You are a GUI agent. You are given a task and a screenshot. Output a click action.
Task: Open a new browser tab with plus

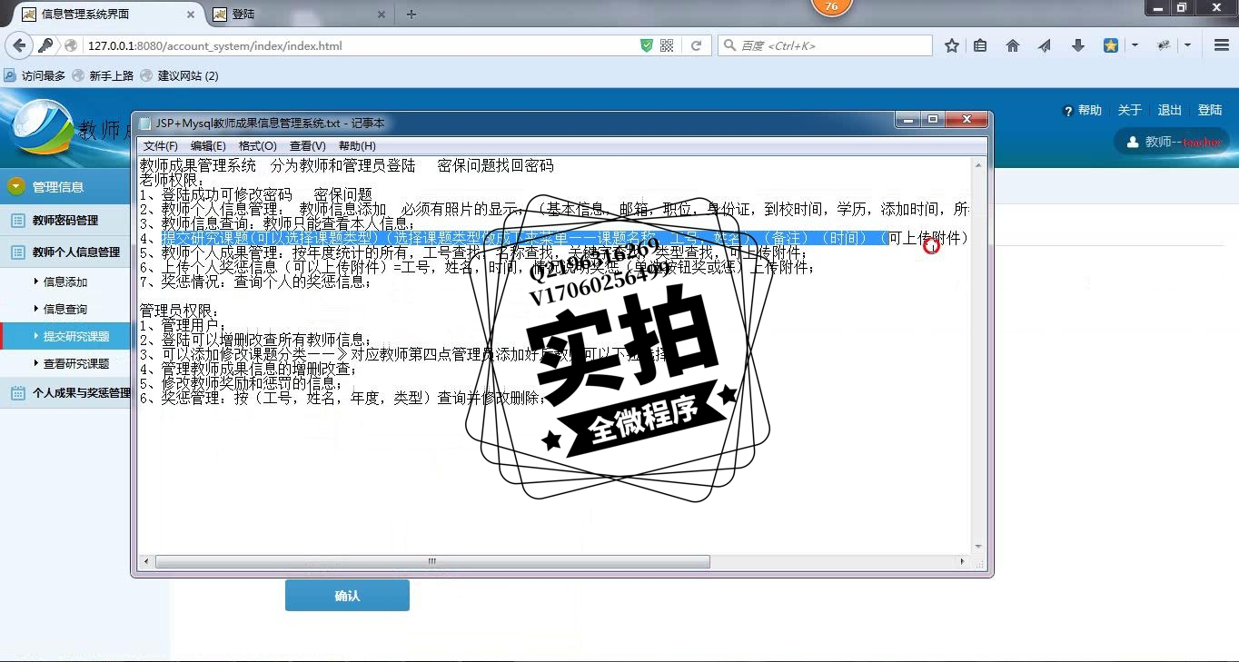click(411, 14)
